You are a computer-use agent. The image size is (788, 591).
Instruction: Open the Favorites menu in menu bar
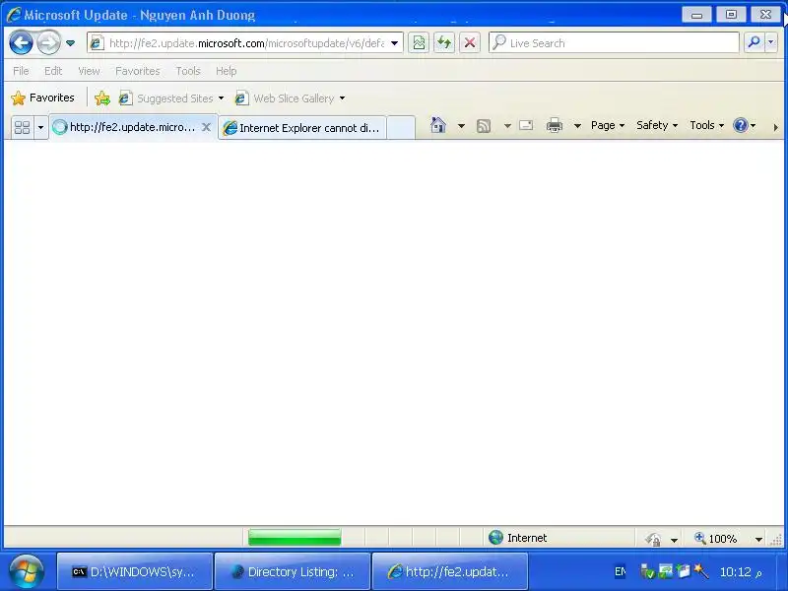[x=138, y=71]
